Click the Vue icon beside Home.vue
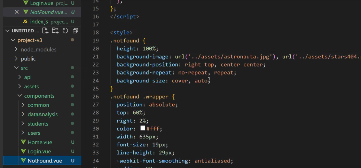Screen dimensions: 361x168 click(23, 142)
